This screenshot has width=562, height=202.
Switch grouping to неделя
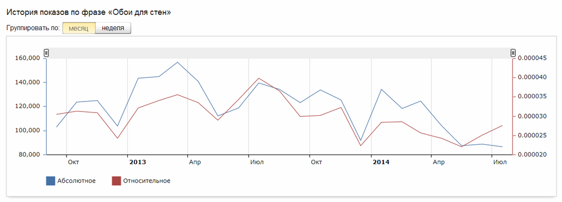point(113,29)
